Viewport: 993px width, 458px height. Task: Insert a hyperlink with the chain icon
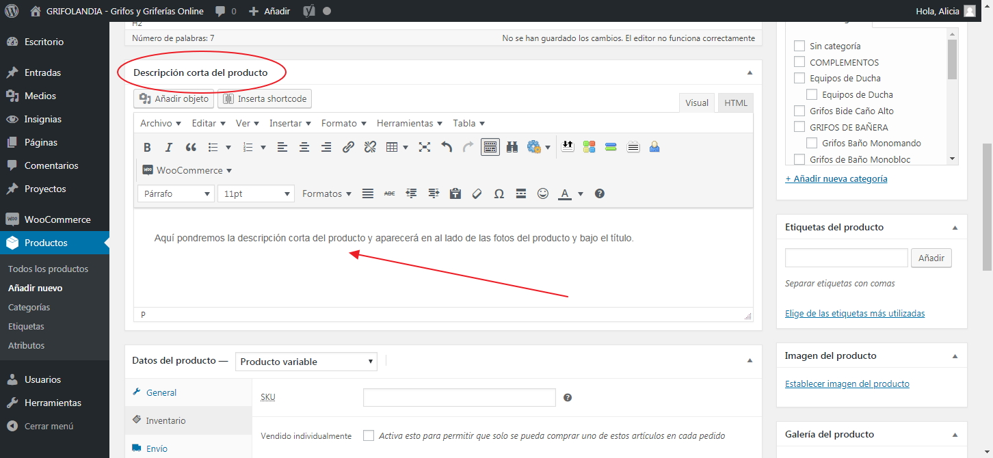pyautogui.click(x=348, y=147)
